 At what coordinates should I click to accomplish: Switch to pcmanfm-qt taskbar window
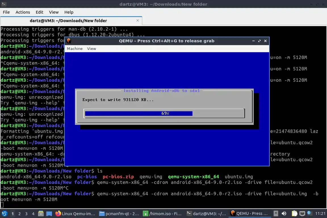pyautogui.click(x=119, y=214)
